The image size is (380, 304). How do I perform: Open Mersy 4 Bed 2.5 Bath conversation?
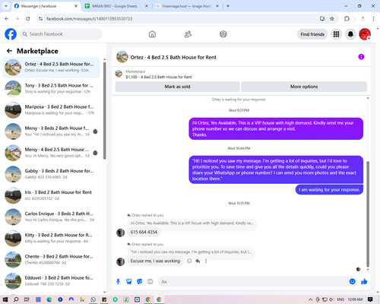pos(51,153)
